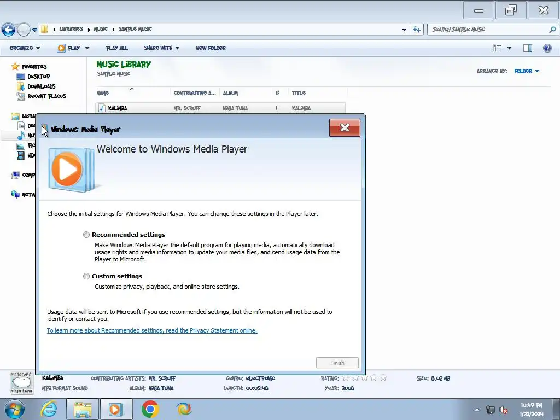Image resolution: width=560 pixels, height=420 pixels.
Task: Click the search magnifier icon
Action: [552, 30]
